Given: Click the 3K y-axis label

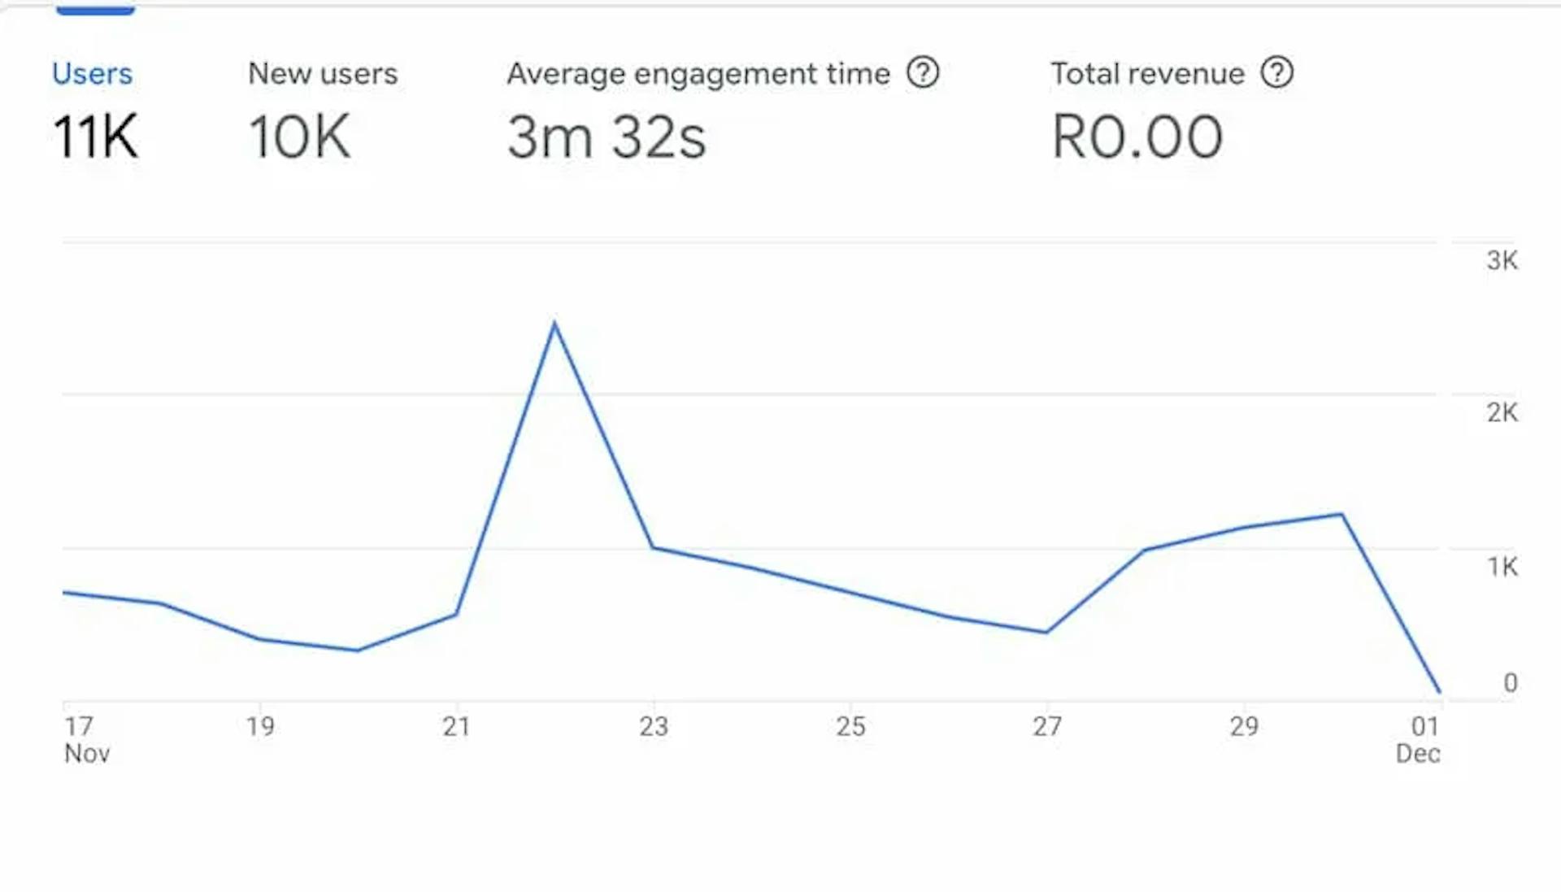Looking at the screenshot, I should 1502,260.
